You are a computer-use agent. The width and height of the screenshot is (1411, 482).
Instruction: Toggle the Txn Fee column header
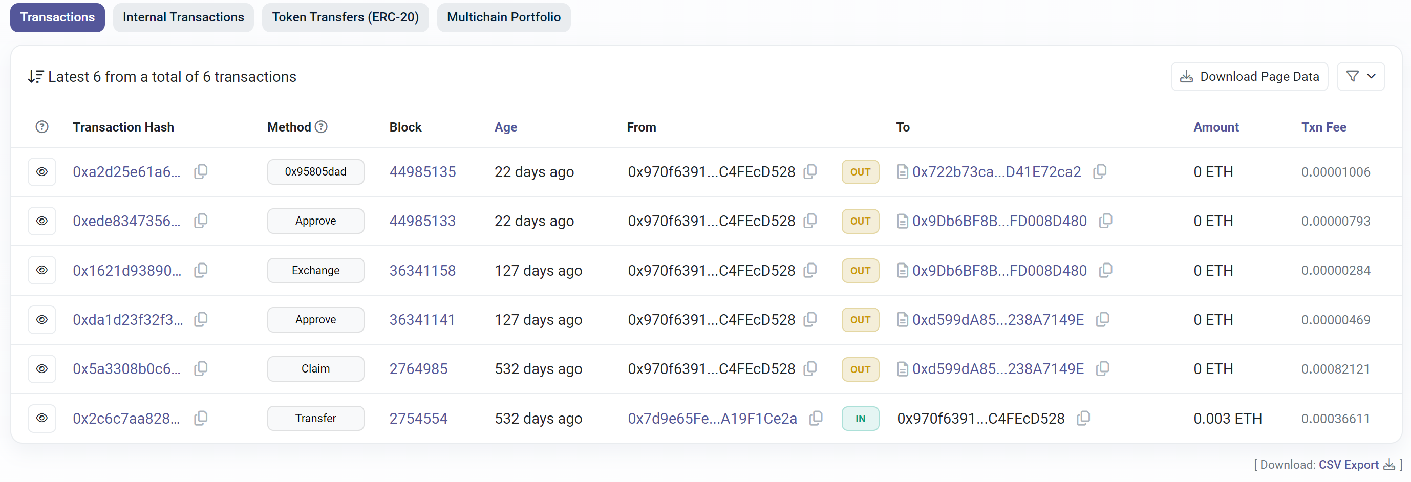click(x=1323, y=127)
